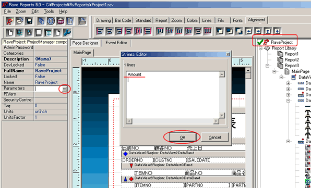Collapse the MainPage node in project tree
Image resolution: width=311 pixels, height=188 pixels.
274,71
